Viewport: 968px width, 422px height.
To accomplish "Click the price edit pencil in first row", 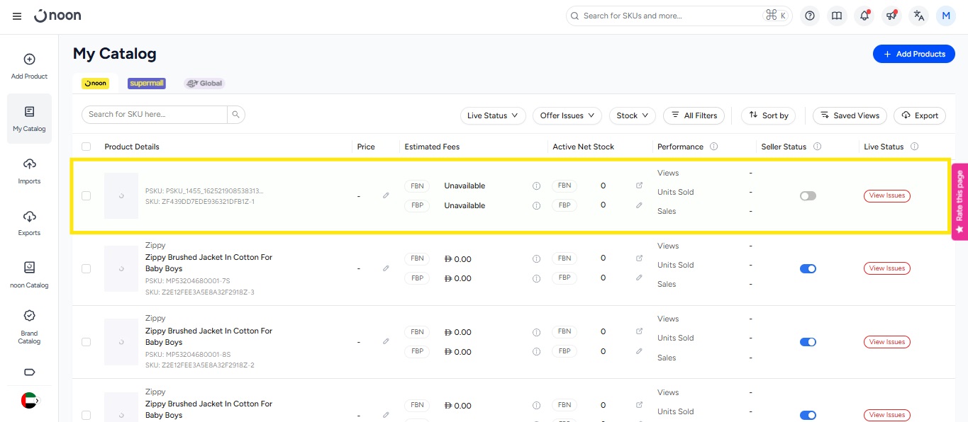I will [386, 195].
